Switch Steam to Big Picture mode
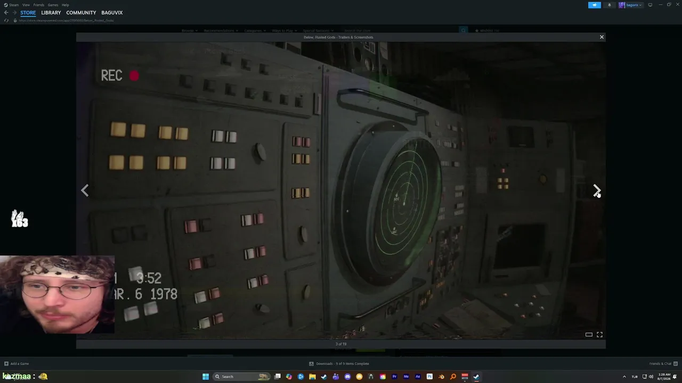This screenshot has height=383, width=682. tap(650, 5)
